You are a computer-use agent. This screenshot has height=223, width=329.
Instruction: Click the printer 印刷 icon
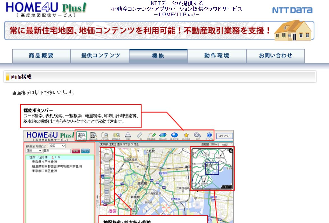pos(128,136)
